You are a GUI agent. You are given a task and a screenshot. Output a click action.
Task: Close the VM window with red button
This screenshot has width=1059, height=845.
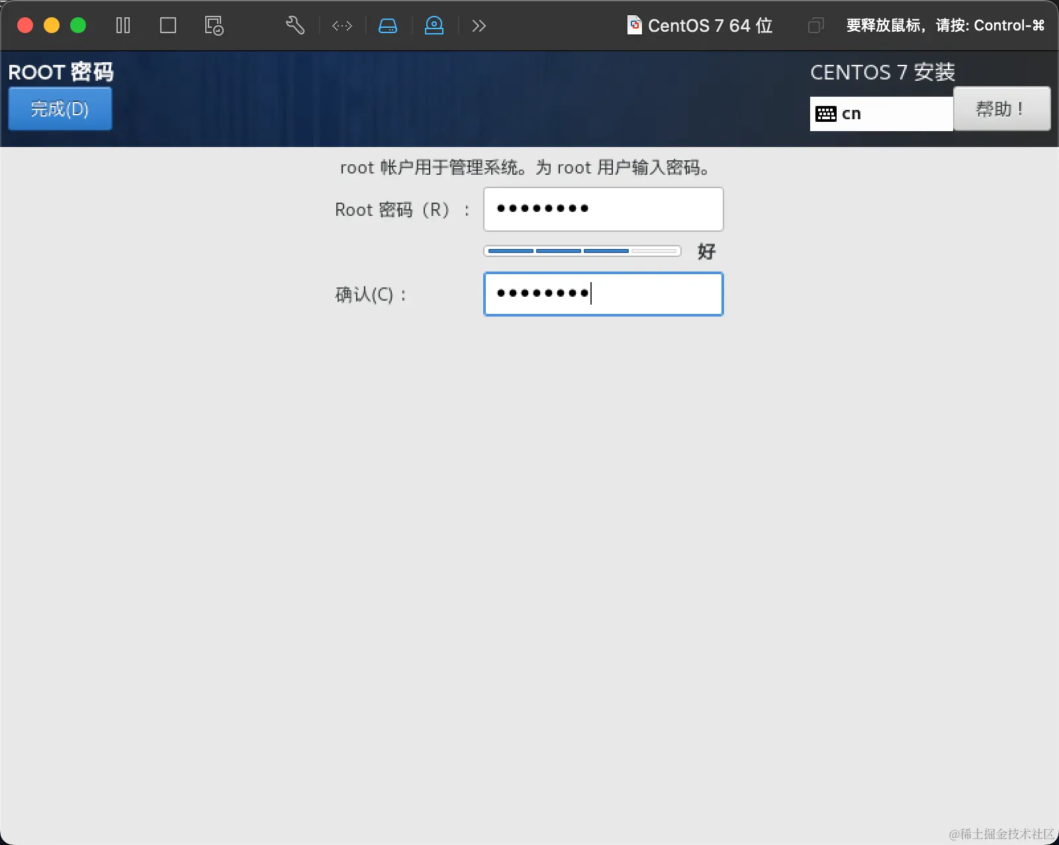(25, 25)
